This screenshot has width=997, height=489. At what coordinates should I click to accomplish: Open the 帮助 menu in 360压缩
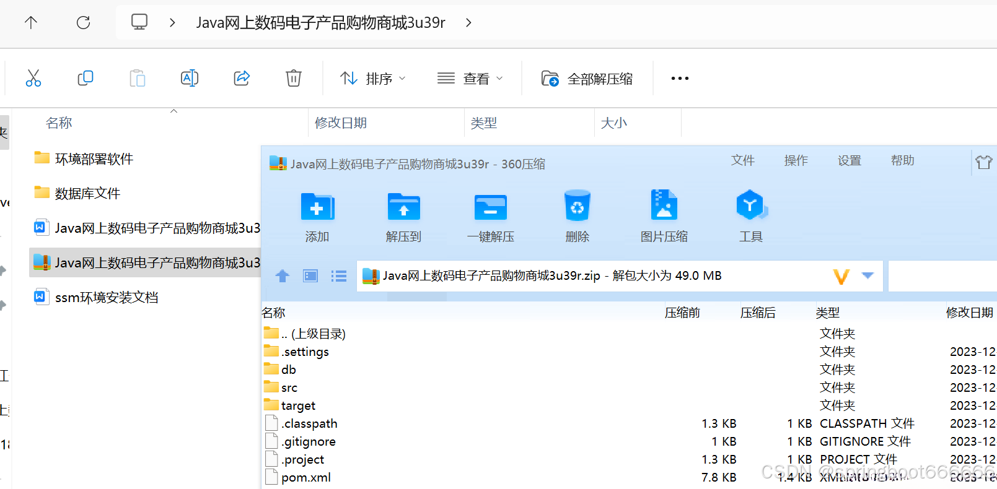point(903,160)
